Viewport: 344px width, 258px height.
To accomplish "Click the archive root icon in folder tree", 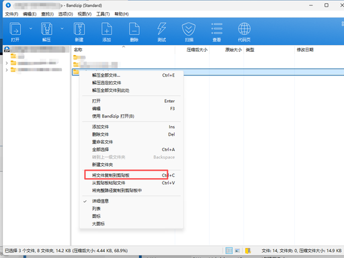I will (7, 49).
